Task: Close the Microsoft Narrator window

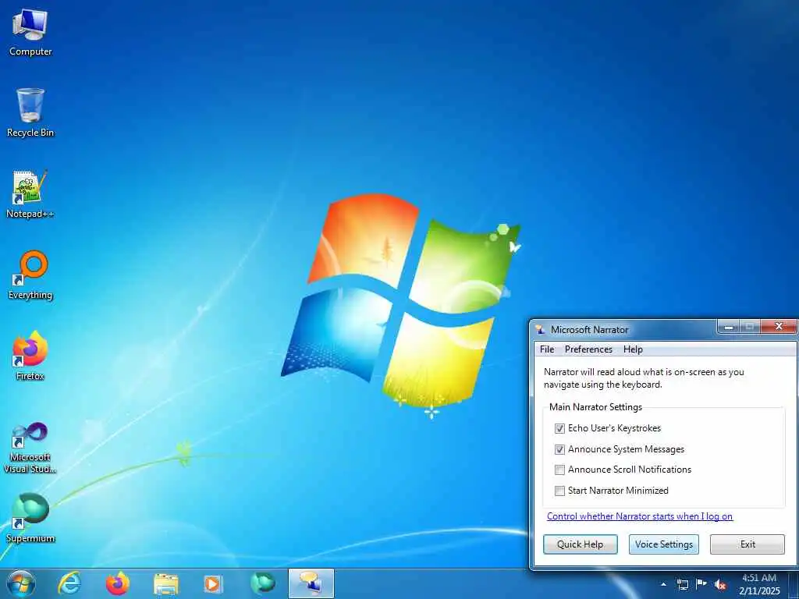Action: 778,327
